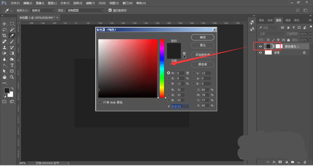Select the Move tool
The width and height of the screenshot is (313, 166).
(x=5, y=24)
